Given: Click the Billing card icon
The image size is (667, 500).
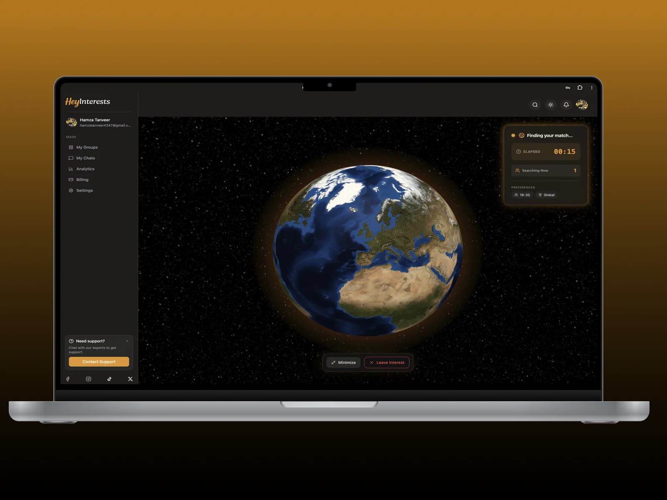Looking at the screenshot, I should point(71,180).
